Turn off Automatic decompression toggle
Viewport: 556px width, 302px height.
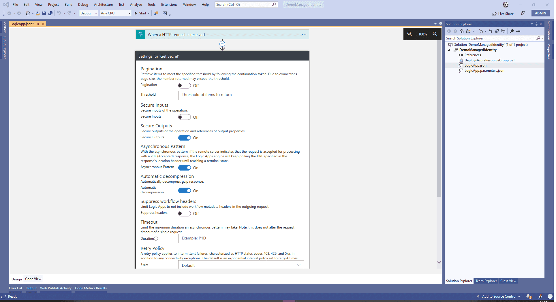[x=184, y=191]
